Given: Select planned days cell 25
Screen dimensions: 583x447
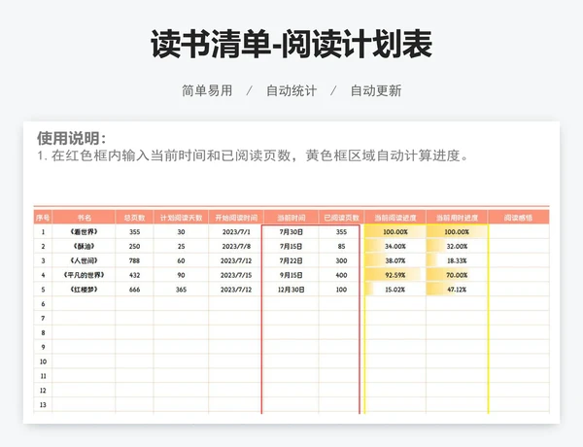Looking at the screenshot, I should [181, 246].
